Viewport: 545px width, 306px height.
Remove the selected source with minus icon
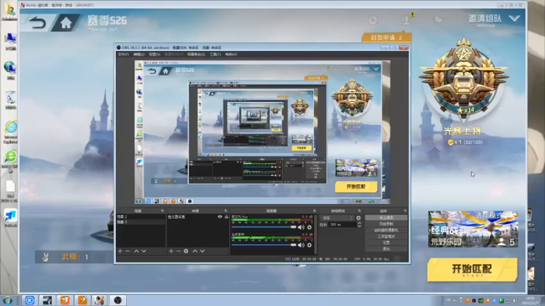click(178, 251)
